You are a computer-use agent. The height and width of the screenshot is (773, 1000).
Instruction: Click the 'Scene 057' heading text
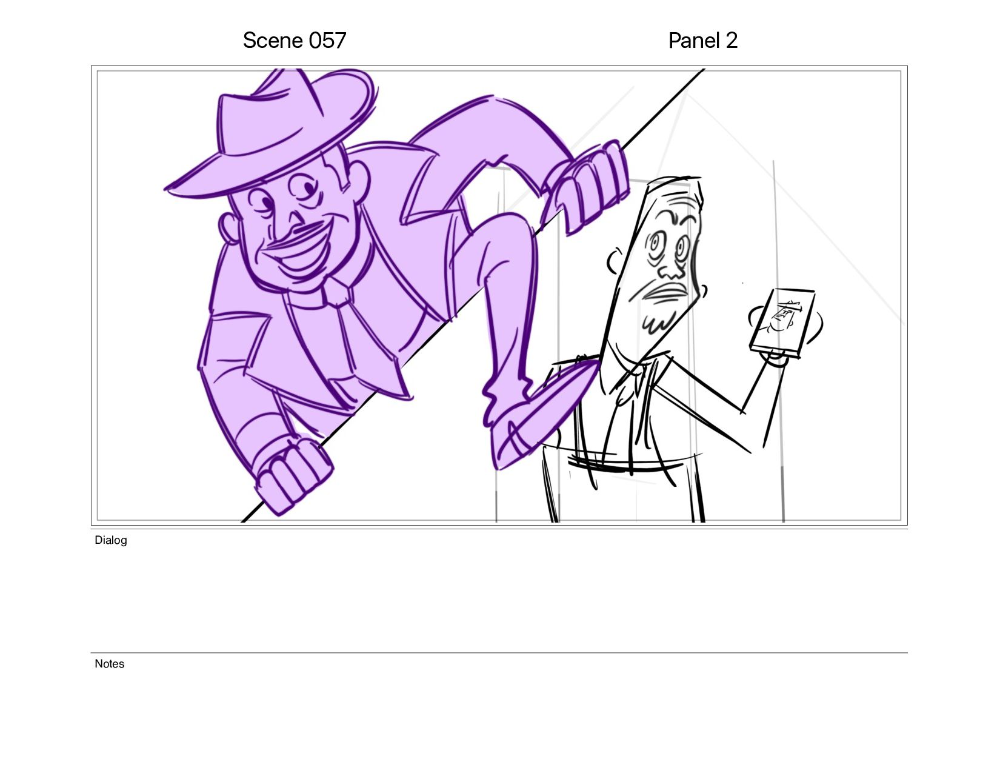pyautogui.click(x=295, y=41)
